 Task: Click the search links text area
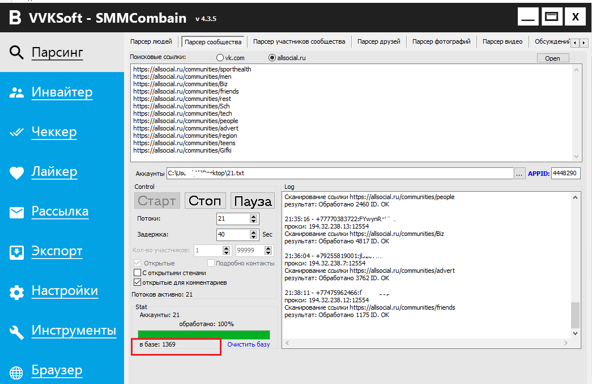click(x=356, y=113)
